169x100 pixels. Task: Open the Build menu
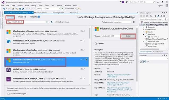tap(27, 5)
